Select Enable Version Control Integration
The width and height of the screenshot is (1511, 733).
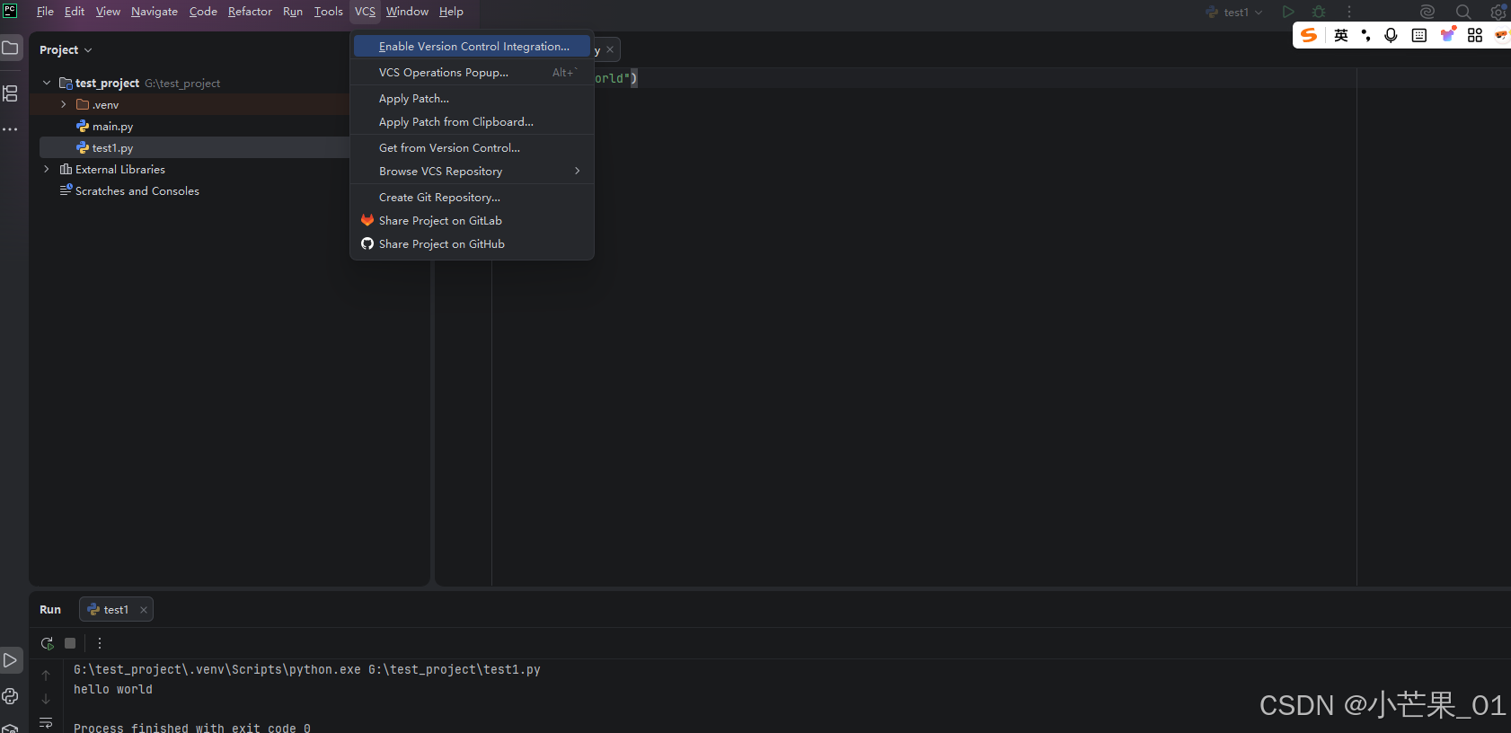coord(472,46)
